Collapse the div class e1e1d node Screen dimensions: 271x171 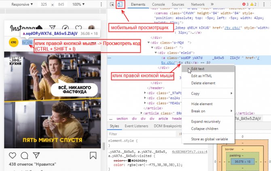156,53
